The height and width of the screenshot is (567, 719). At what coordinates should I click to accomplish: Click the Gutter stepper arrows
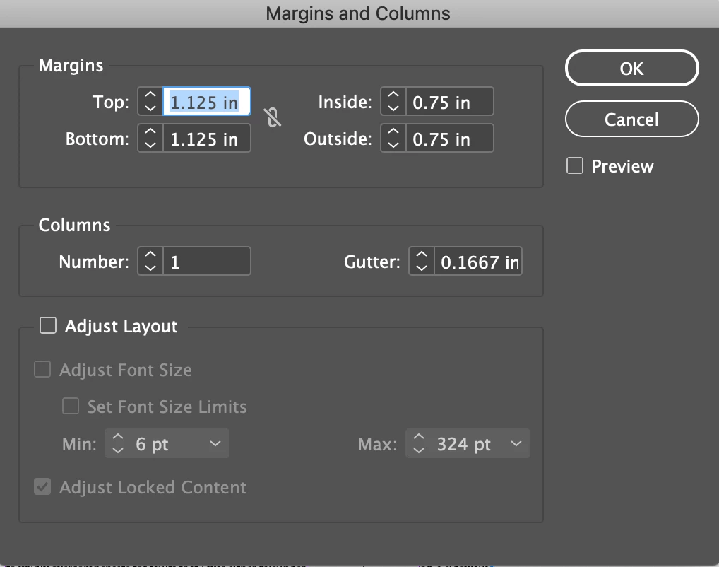(x=421, y=262)
